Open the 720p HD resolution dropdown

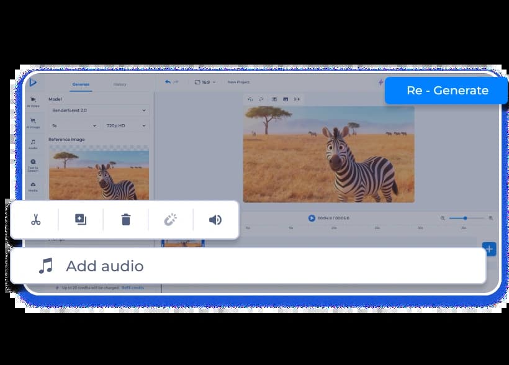coord(126,126)
